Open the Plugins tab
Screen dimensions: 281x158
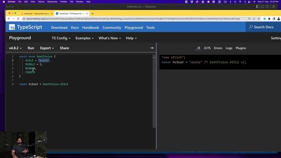click(241, 48)
